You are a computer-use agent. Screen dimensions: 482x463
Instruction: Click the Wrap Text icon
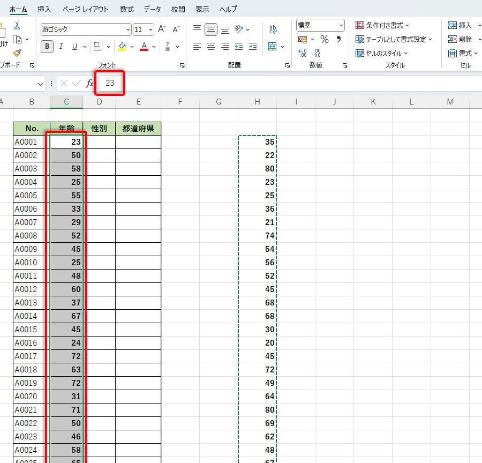273,29
